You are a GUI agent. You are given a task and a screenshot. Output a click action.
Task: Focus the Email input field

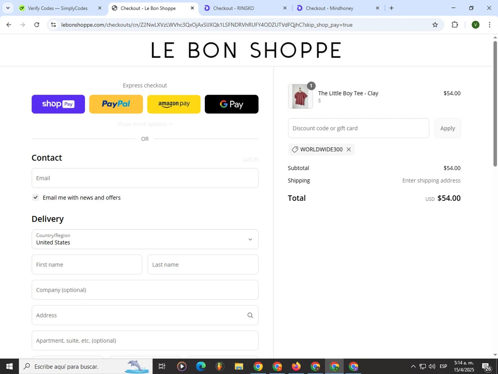(145, 178)
